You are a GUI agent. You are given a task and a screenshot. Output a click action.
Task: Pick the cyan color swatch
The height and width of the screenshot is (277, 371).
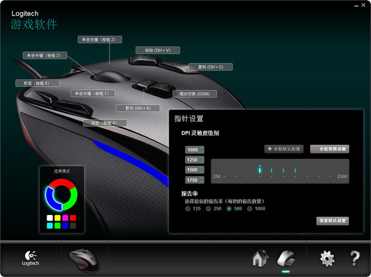pos(50,226)
